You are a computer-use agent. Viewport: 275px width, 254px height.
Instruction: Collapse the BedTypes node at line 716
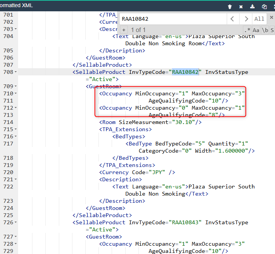coord(15,136)
